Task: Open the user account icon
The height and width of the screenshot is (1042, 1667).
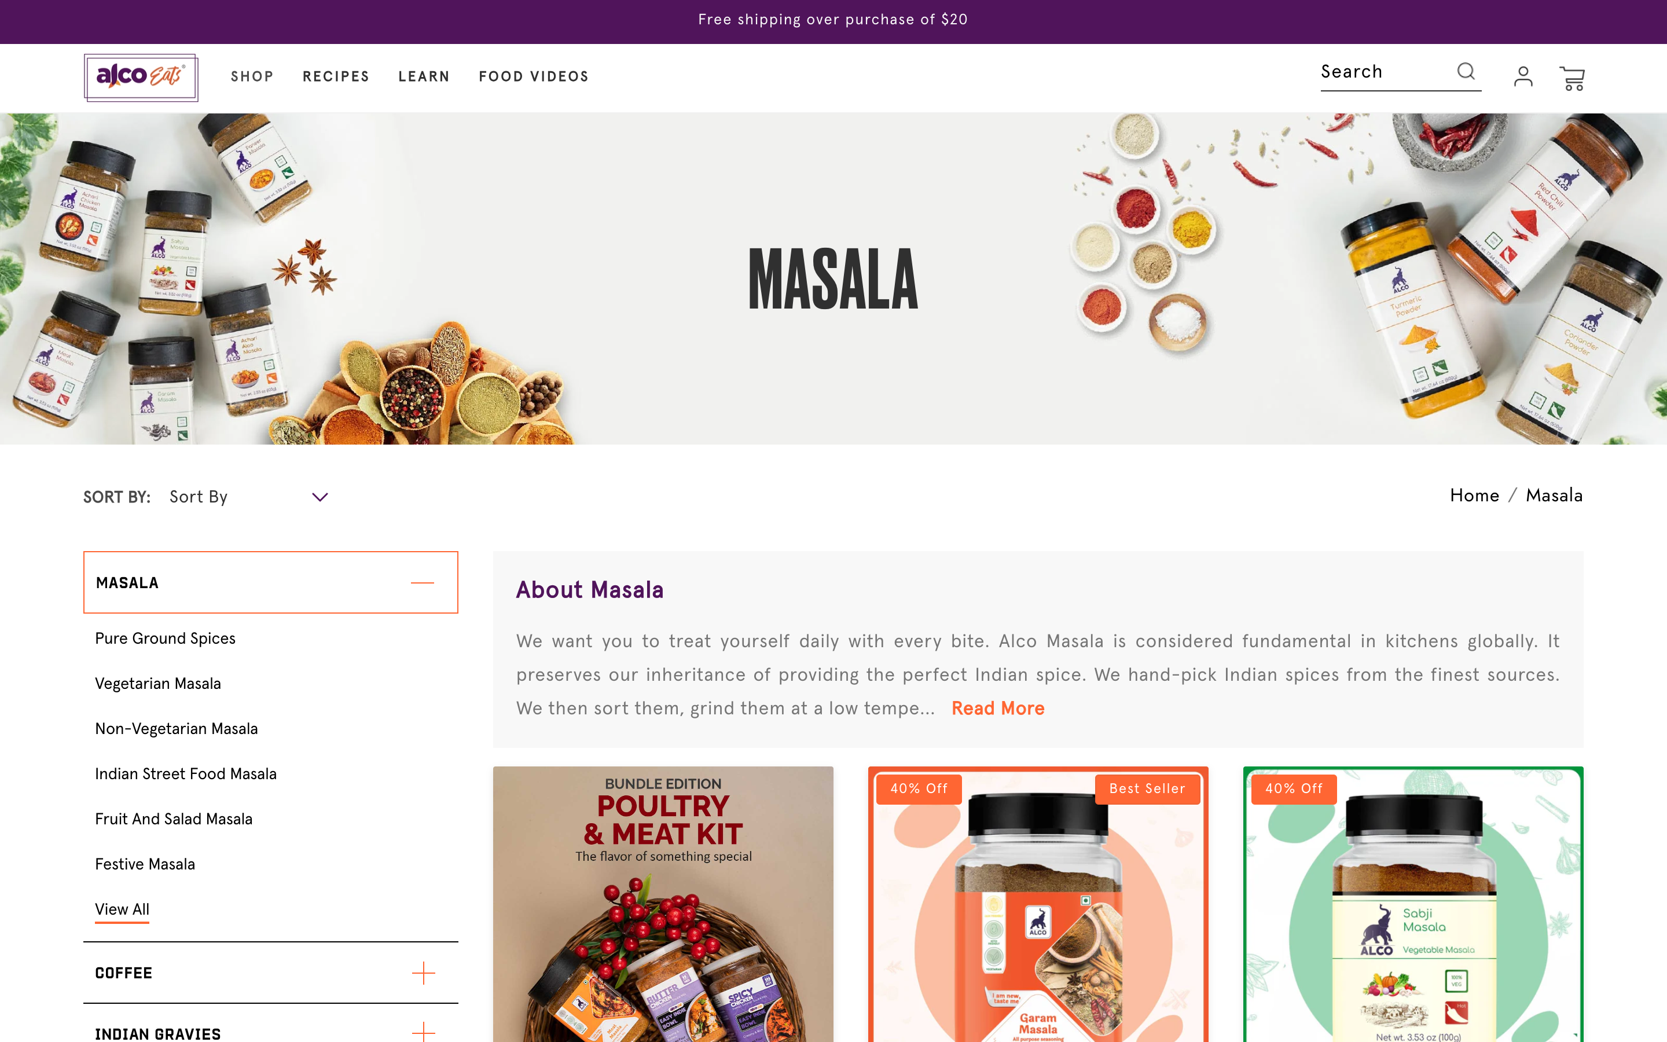Action: [1523, 76]
